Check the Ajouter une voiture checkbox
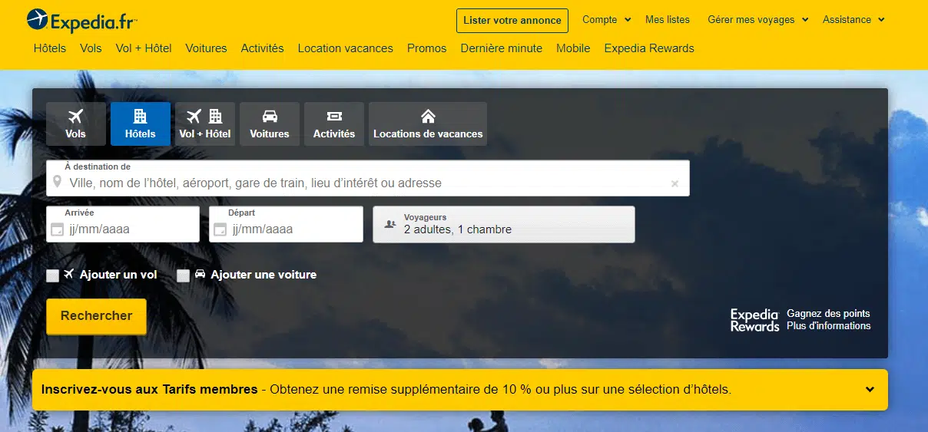The image size is (928, 432). click(183, 275)
